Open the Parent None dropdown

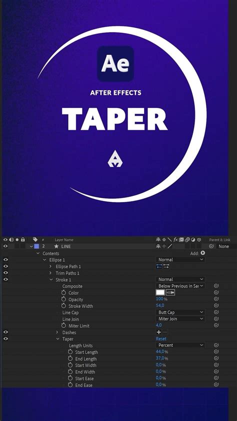226,246
